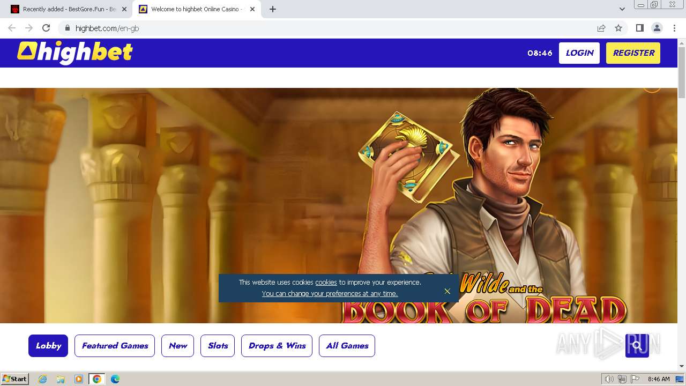Image resolution: width=686 pixels, height=386 pixels.
Task: Bookmark this page with star icon
Action: (618, 28)
